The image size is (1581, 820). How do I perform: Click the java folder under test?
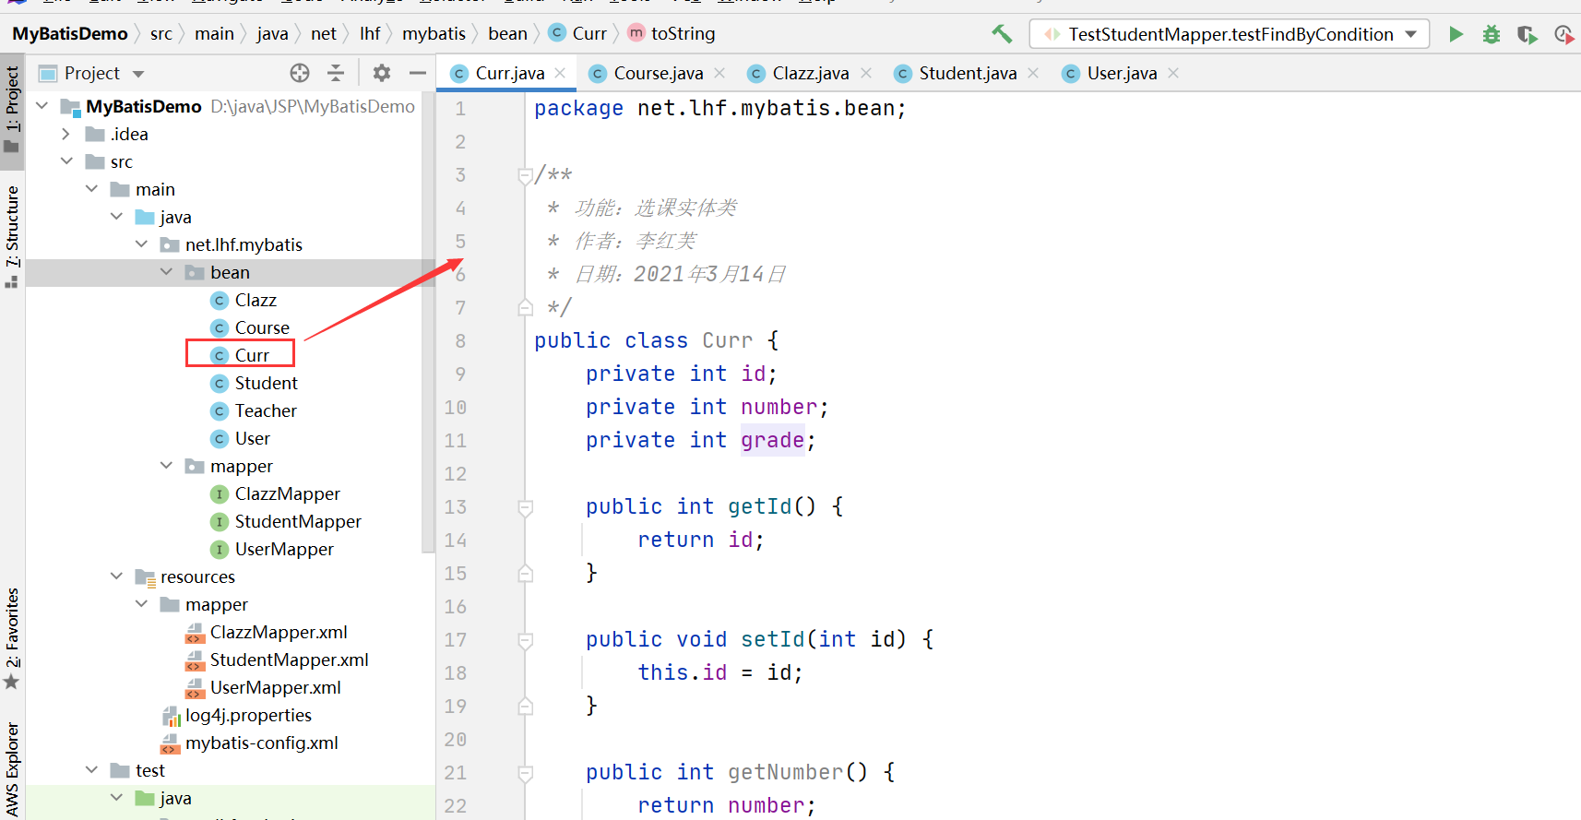point(163,798)
